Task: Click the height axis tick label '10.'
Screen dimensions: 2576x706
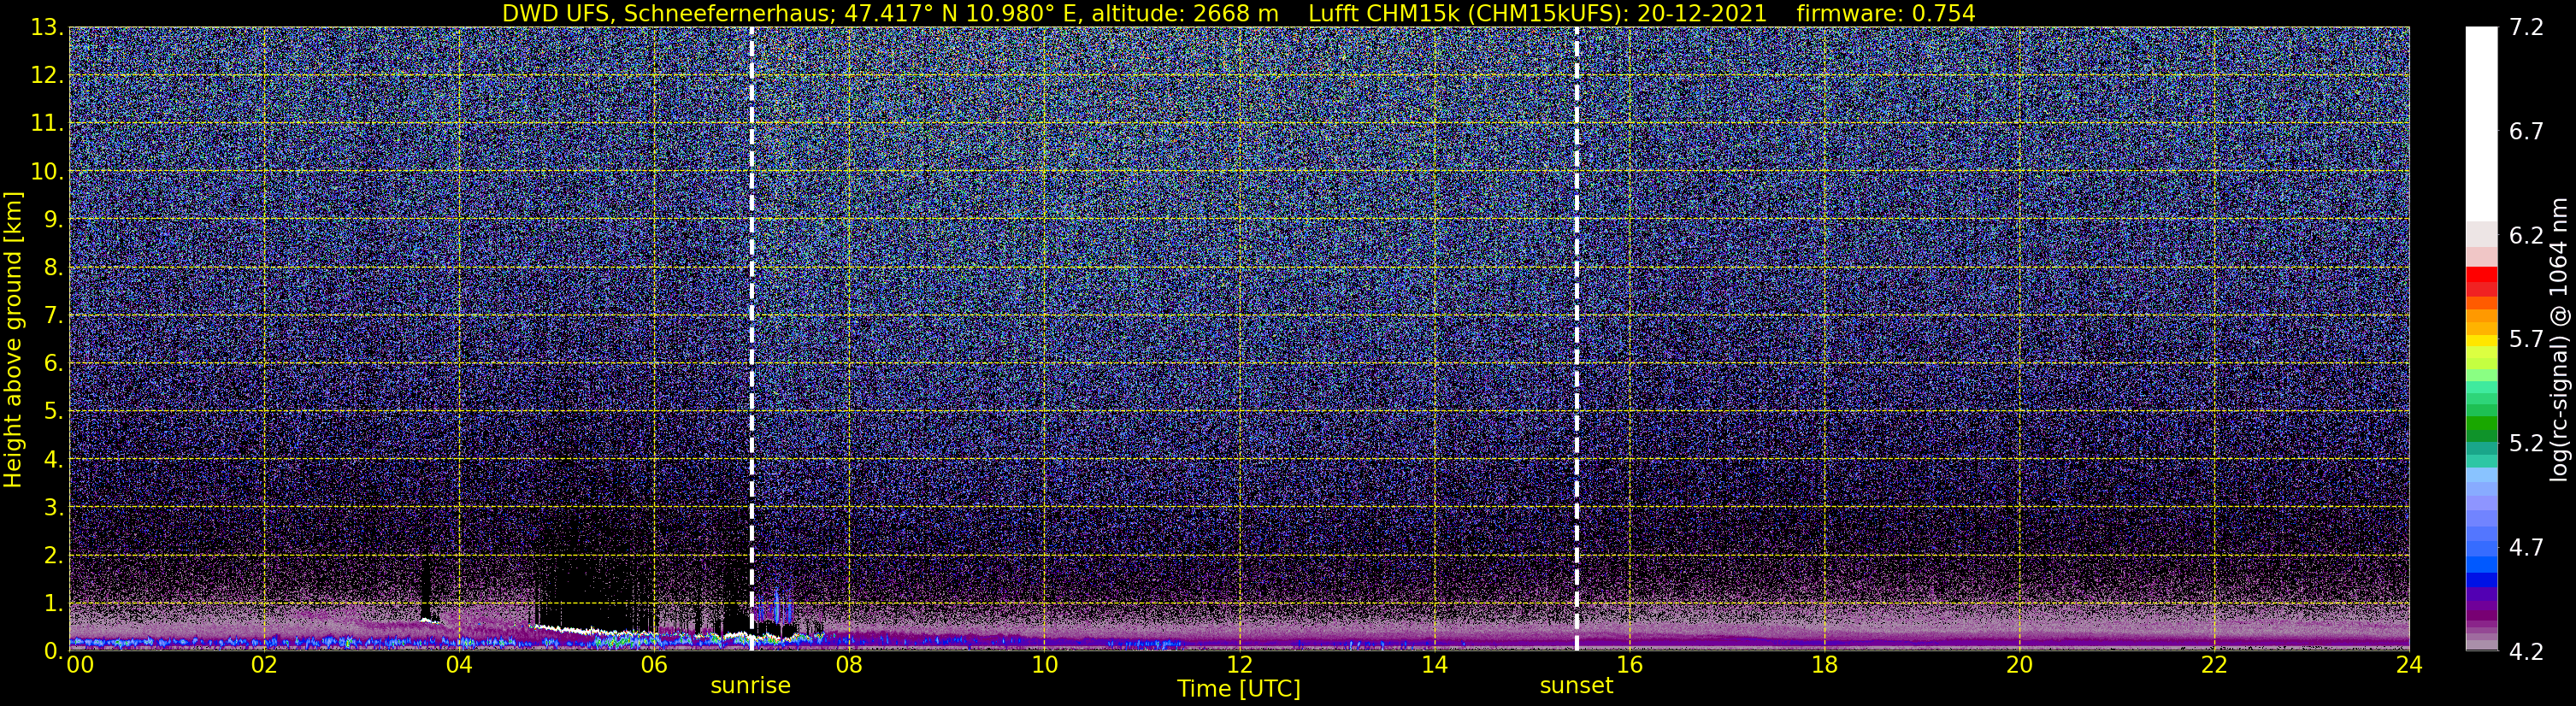Action: (46, 172)
